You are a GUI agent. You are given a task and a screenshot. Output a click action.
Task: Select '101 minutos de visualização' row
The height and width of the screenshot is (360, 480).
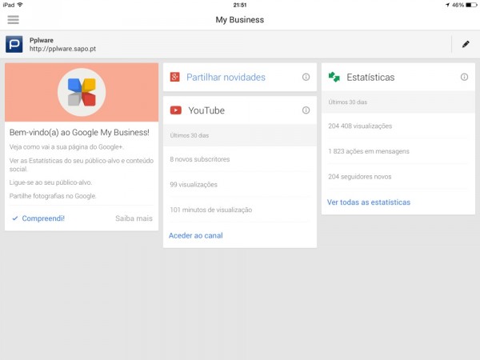tap(240, 210)
